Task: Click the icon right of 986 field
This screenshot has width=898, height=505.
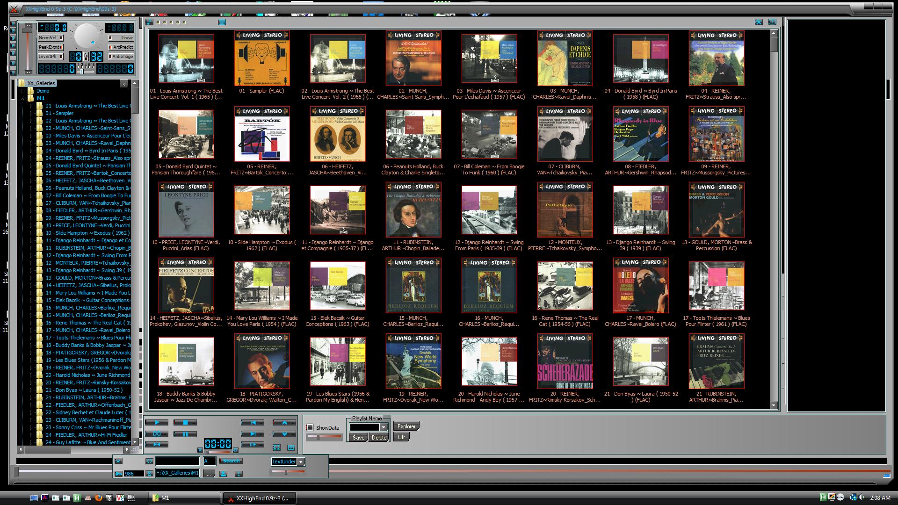Action: tap(149, 474)
